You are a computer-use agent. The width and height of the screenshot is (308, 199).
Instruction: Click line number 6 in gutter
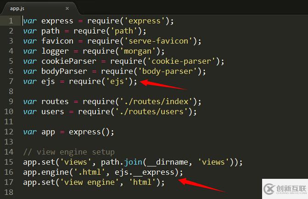pyautogui.click(x=11, y=71)
